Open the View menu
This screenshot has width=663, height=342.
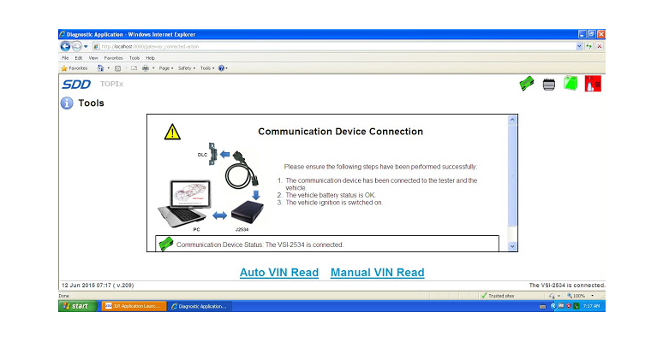[x=93, y=58]
